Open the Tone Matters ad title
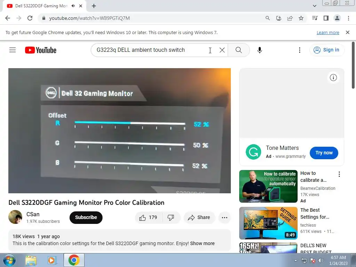The height and width of the screenshot is (267, 356). [x=282, y=148]
